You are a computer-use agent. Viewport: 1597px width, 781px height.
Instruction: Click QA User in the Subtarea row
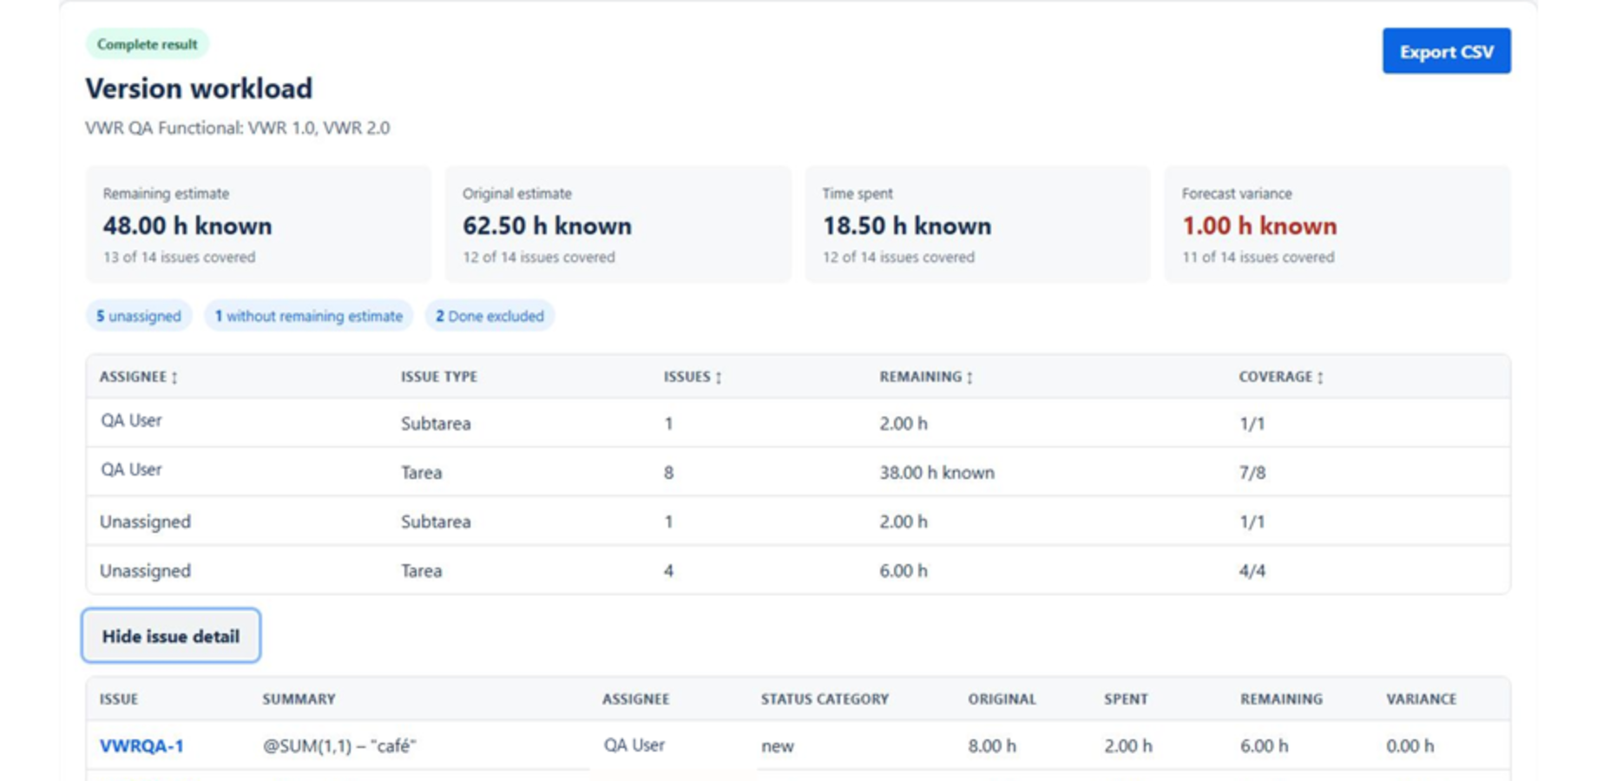[x=131, y=420]
